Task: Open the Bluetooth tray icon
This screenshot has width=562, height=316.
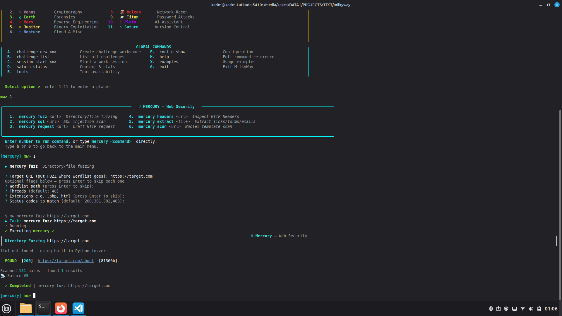Action: tap(491, 309)
